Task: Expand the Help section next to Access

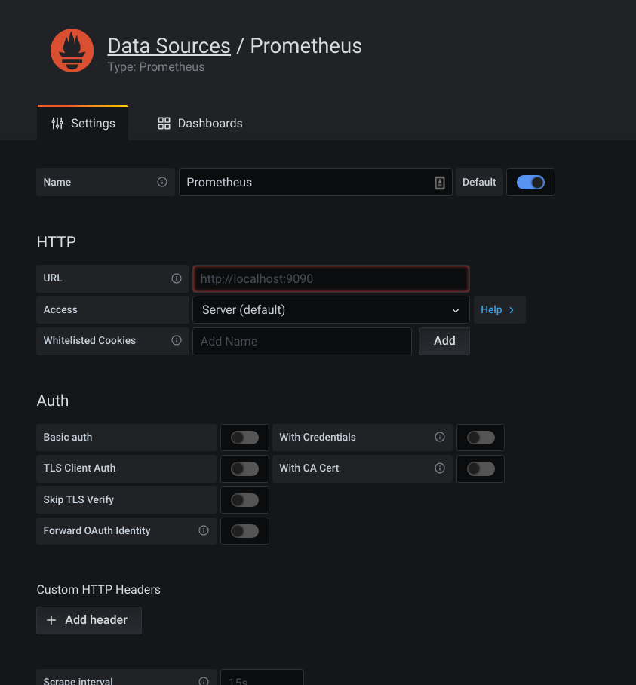Action: pyautogui.click(x=497, y=309)
